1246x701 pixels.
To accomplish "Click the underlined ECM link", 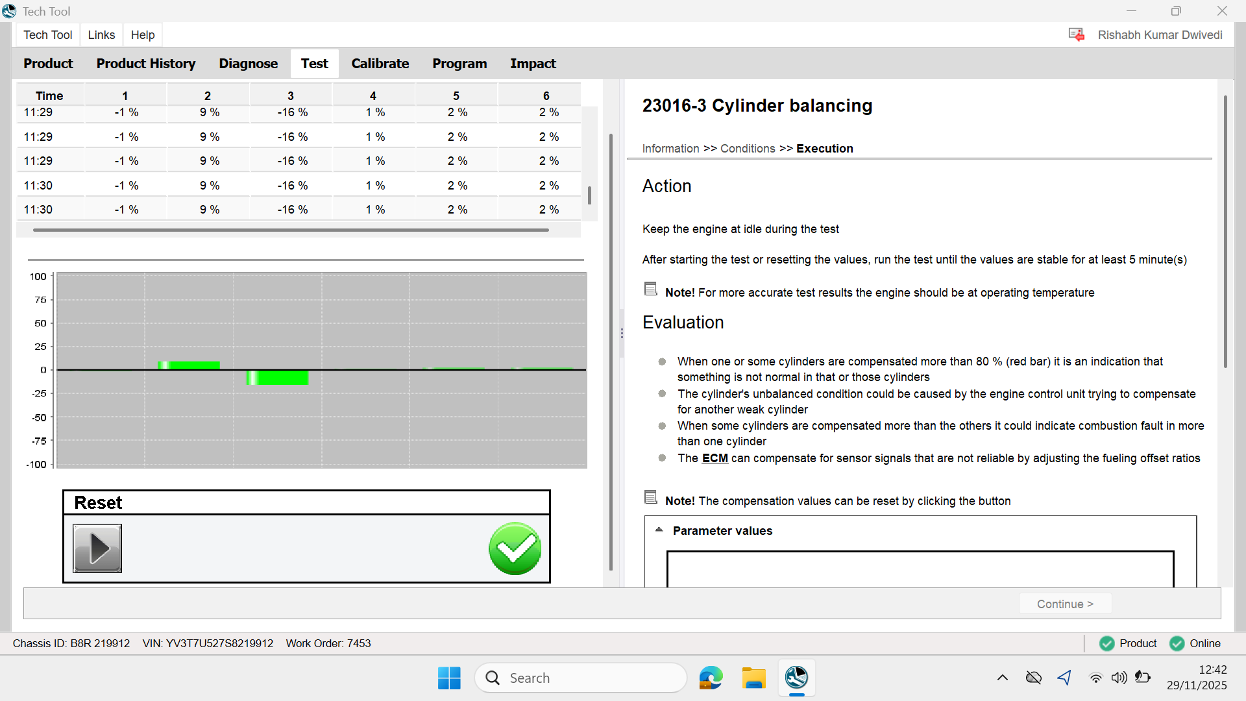I will pos(715,458).
